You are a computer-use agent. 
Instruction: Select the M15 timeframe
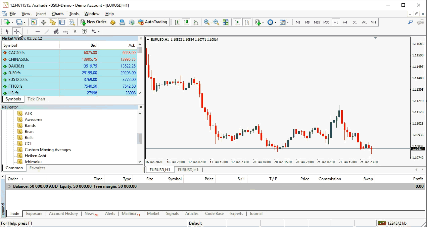(317, 22)
